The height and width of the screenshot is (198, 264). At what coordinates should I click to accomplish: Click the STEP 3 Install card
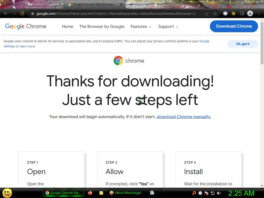pos(208,169)
